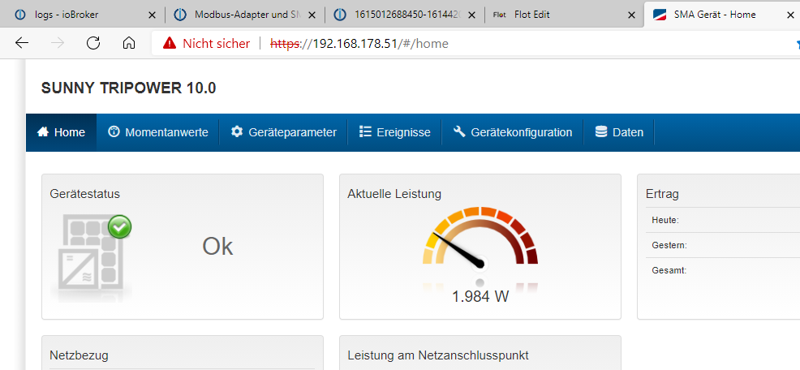This screenshot has width=800, height=370.
Task: Open the Geräteparameter menu item
Action: [283, 133]
